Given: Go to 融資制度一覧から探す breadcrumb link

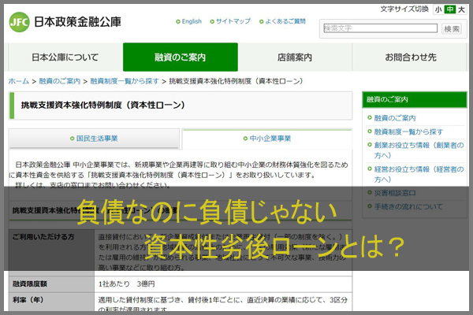Looking at the screenshot, I should pyautogui.click(x=125, y=81).
